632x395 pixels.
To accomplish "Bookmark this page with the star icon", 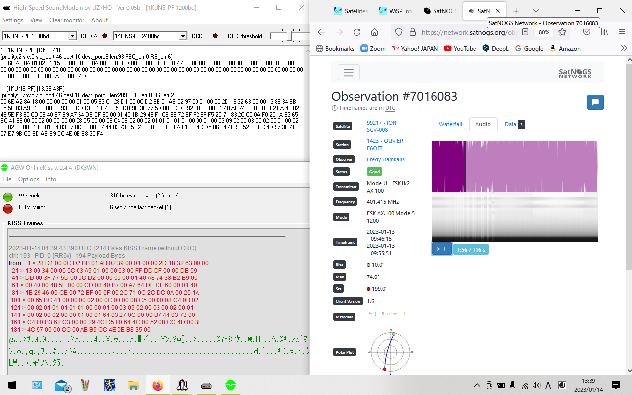I will [562, 32].
